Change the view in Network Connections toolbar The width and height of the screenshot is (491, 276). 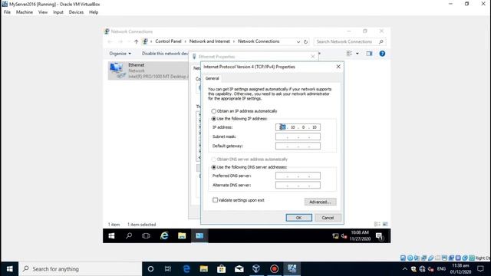click(349, 54)
